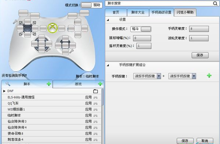Click gamepad icon in 使命召唤8 row

click(95, 134)
